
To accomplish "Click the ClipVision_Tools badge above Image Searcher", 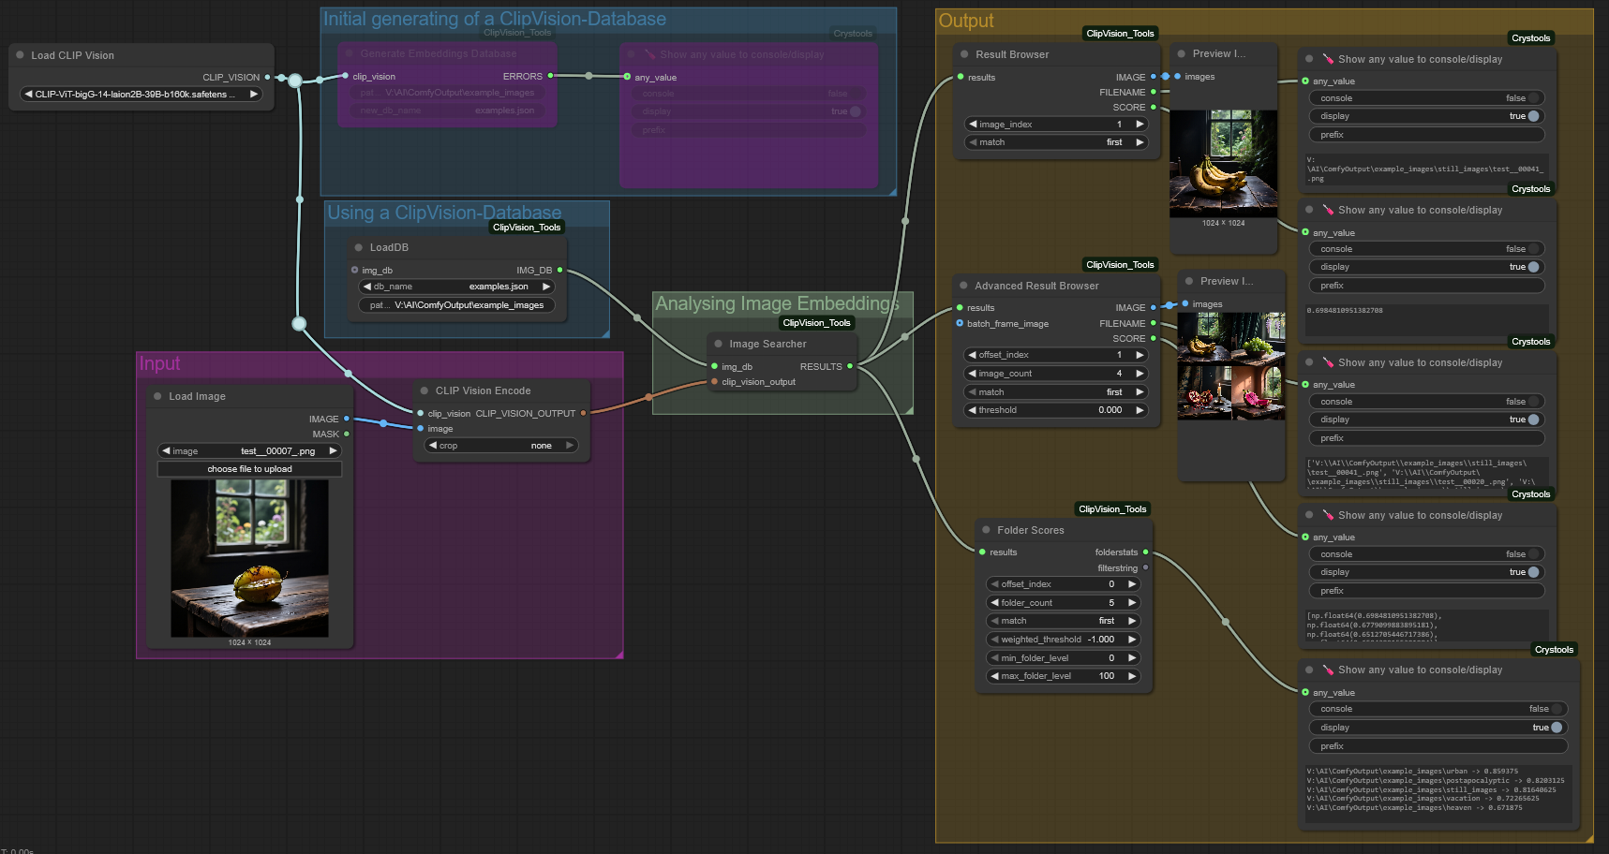I will [x=817, y=323].
